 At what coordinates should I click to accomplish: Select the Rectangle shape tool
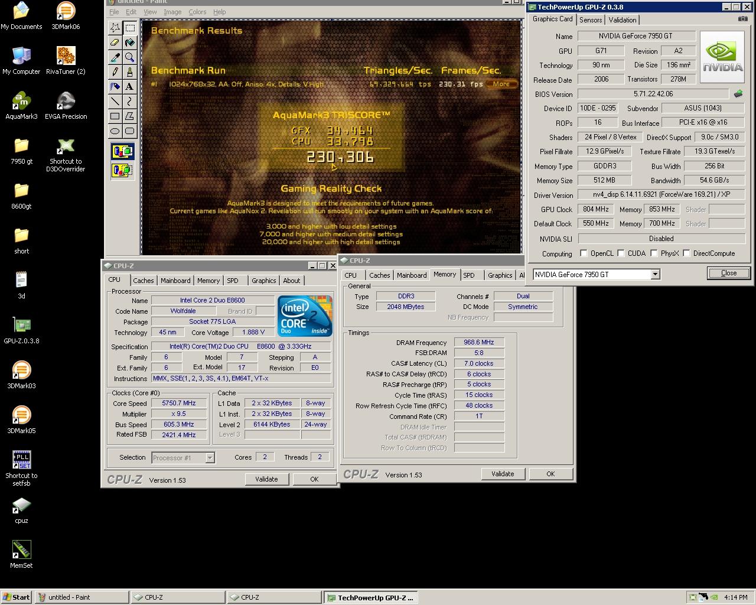tap(115, 116)
